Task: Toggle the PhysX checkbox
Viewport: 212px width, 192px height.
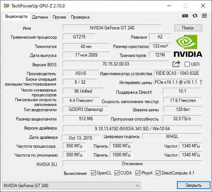Action: click(x=138, y=173)
